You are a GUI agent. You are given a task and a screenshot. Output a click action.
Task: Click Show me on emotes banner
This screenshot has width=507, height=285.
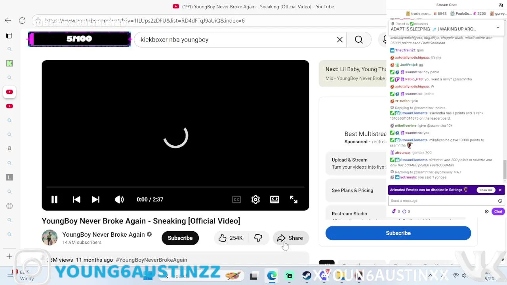[486, 190]
